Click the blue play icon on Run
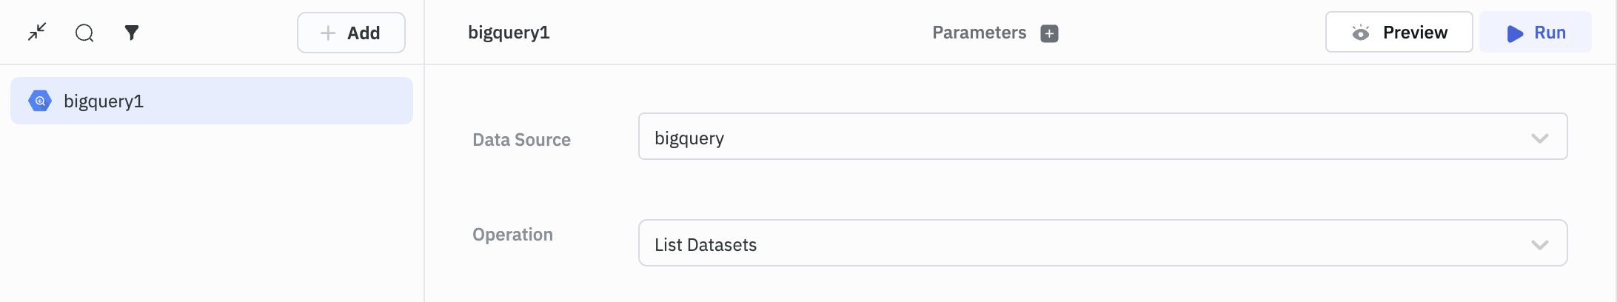Image resolution: width=1617 pixels, height=302 pixels. click(1515, 33)
